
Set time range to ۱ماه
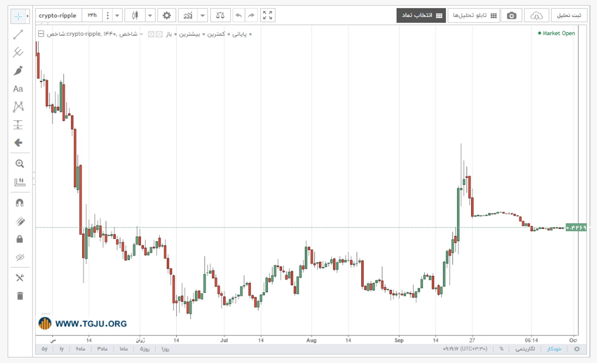click(x=123, y=349)
